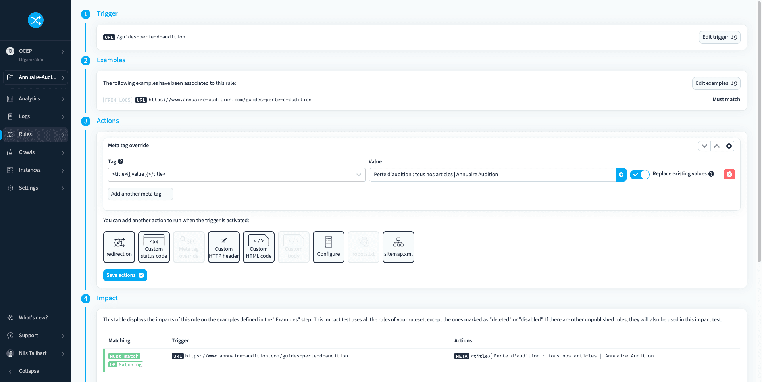Click the Support question mark icon
Viewport: 762px width, 382px height.
pos(10,336)
